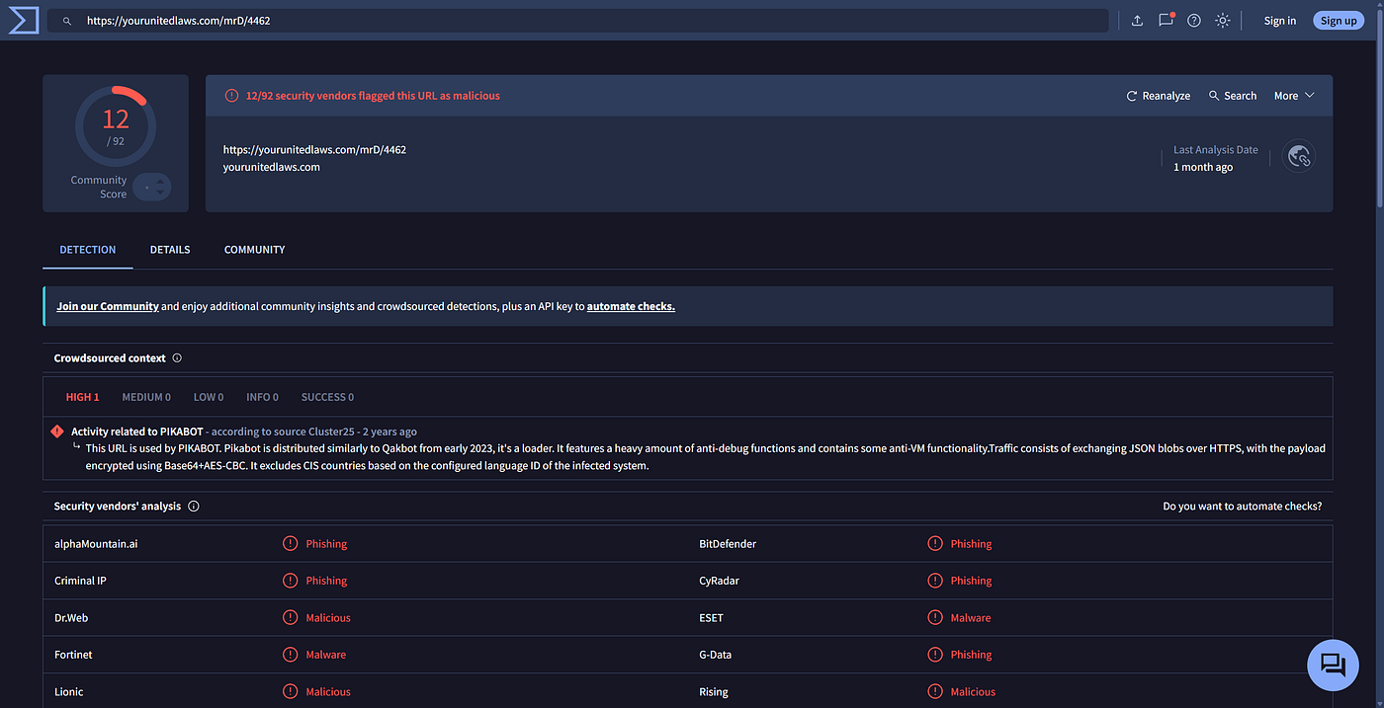This screenshot has height=708, width=1384.
Task: Click BitDefender phishing warning icon
Action: (x=935, y=544)
